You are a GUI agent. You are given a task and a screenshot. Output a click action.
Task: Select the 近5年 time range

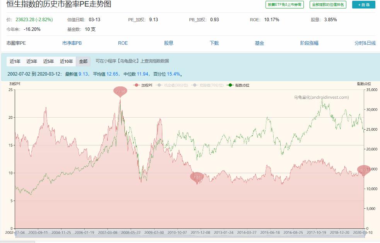click(x=48, y=61)
